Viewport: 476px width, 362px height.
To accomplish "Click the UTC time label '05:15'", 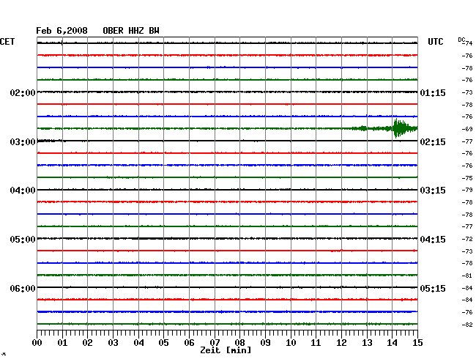I will click(x=433, y=288).
